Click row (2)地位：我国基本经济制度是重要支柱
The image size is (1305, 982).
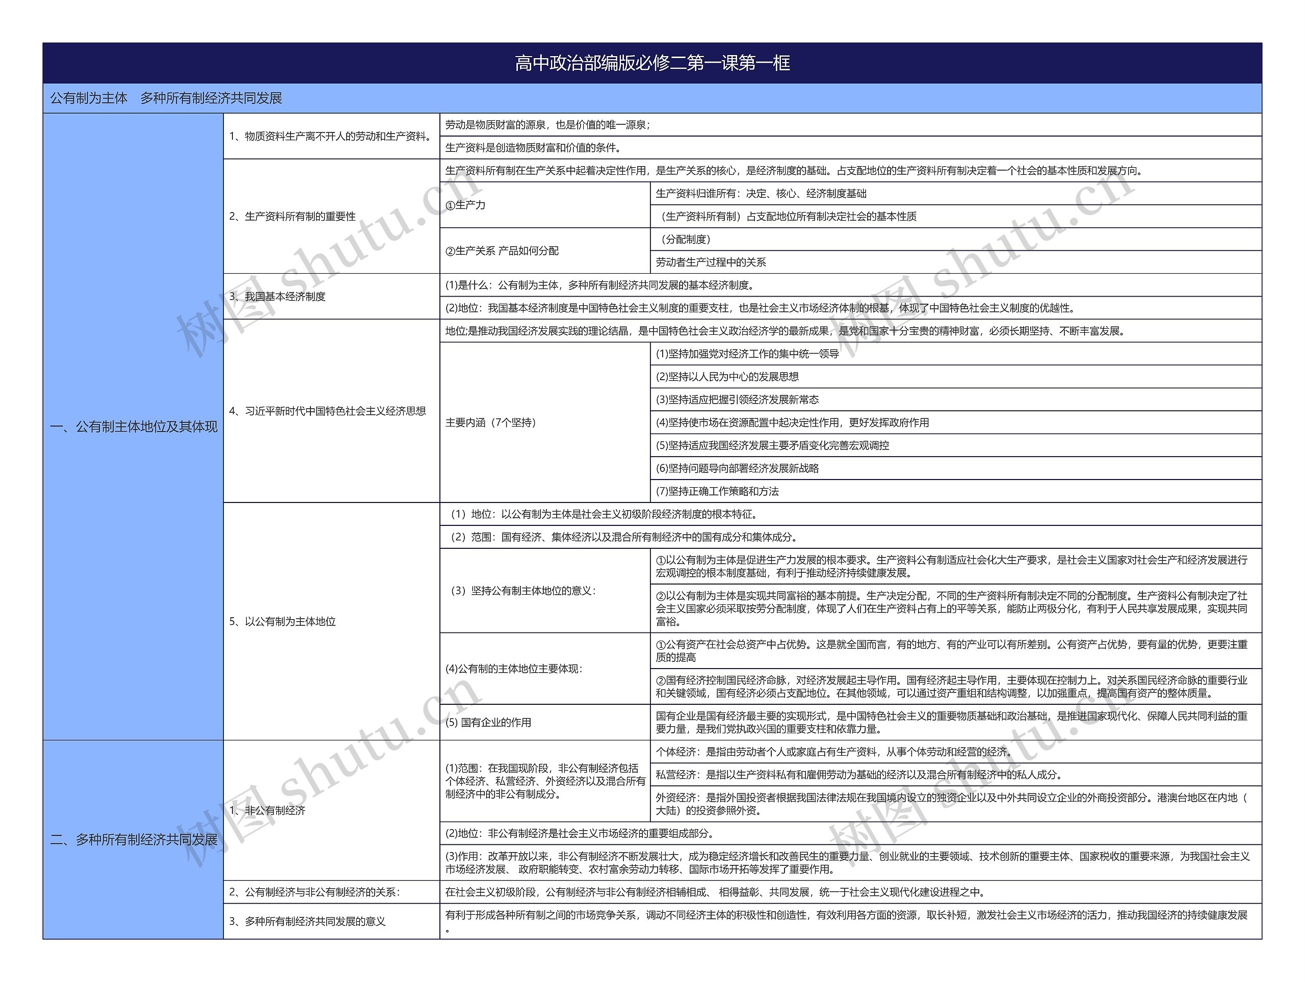click(851, 308)
